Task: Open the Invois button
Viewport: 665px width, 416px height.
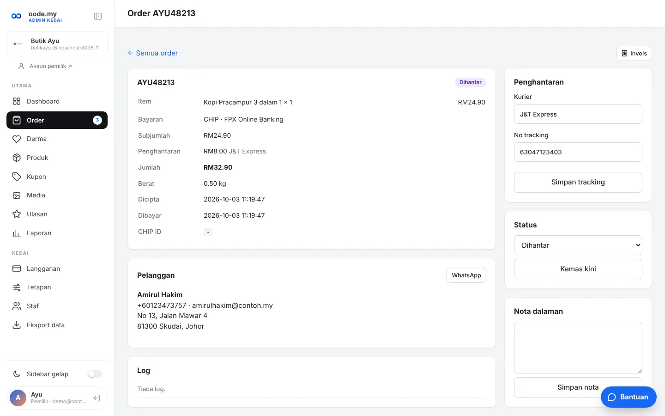Action: pos(634,53)
